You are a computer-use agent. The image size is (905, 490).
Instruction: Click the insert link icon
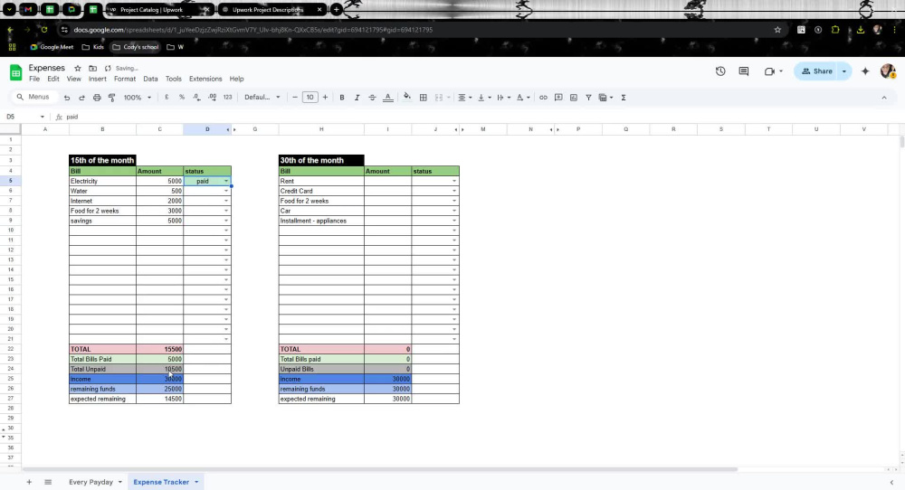(543, 98)
